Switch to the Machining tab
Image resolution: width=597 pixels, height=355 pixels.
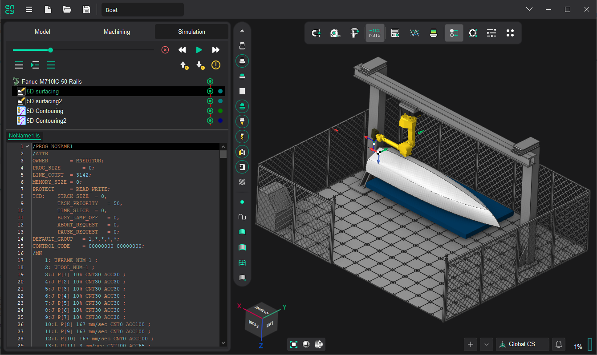click(x=117, y=32)
